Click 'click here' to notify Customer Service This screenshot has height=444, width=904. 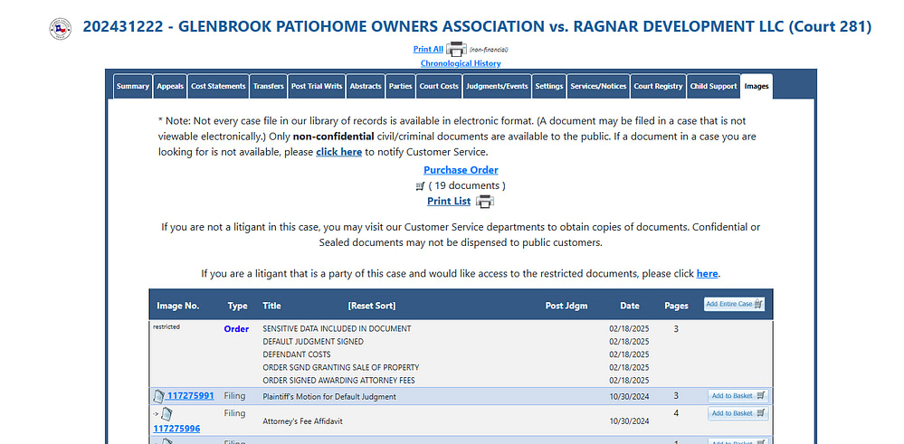(x=339, y=152)
